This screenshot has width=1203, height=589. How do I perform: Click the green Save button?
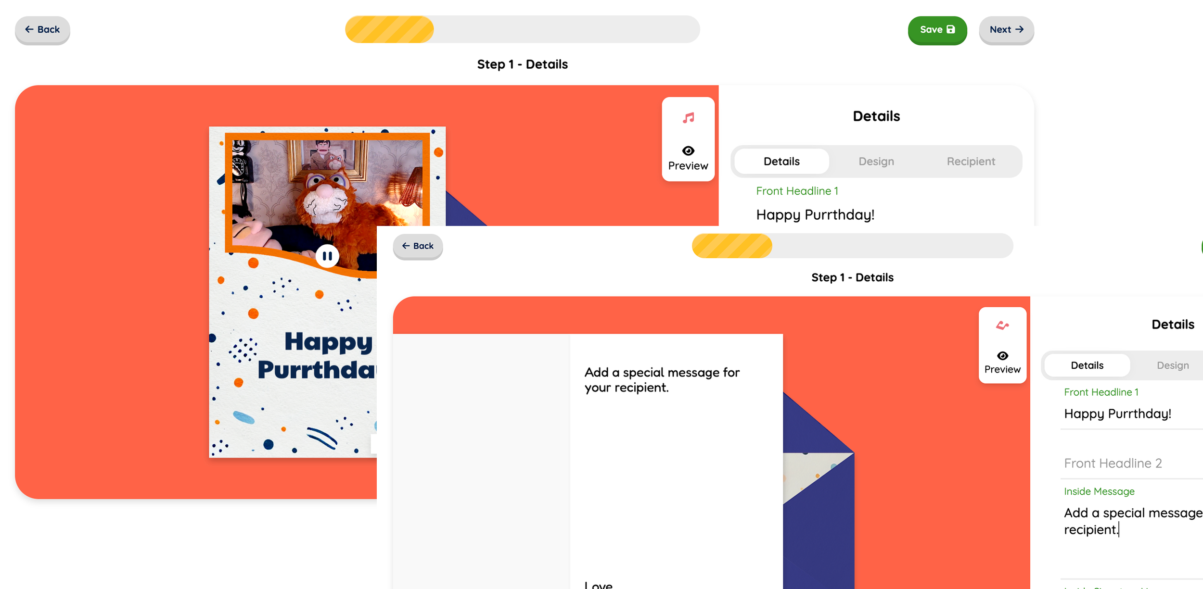click(x=937, y=30)
